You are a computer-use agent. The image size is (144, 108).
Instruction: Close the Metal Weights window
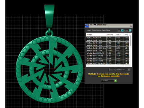coord(131,25)
